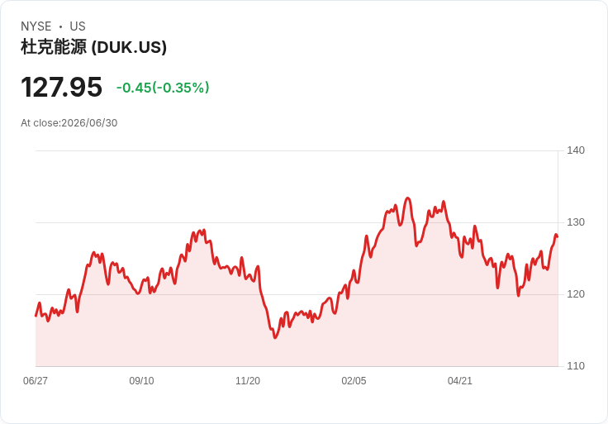Click the line's rightmost end point
The width and height of the screenshot is (608, 424).
pos(558,236)
